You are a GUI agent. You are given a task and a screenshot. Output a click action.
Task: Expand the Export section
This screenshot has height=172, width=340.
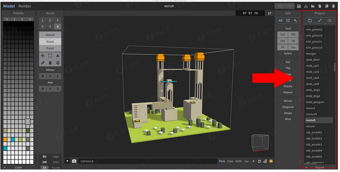[320, 167]
